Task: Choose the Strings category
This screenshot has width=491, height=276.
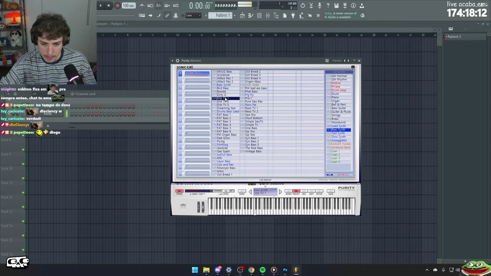Action: click(x=336, y=115)
